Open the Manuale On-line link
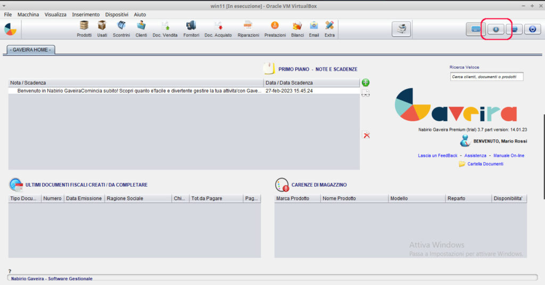Screen dimensions: 545x285 [509, 155]
